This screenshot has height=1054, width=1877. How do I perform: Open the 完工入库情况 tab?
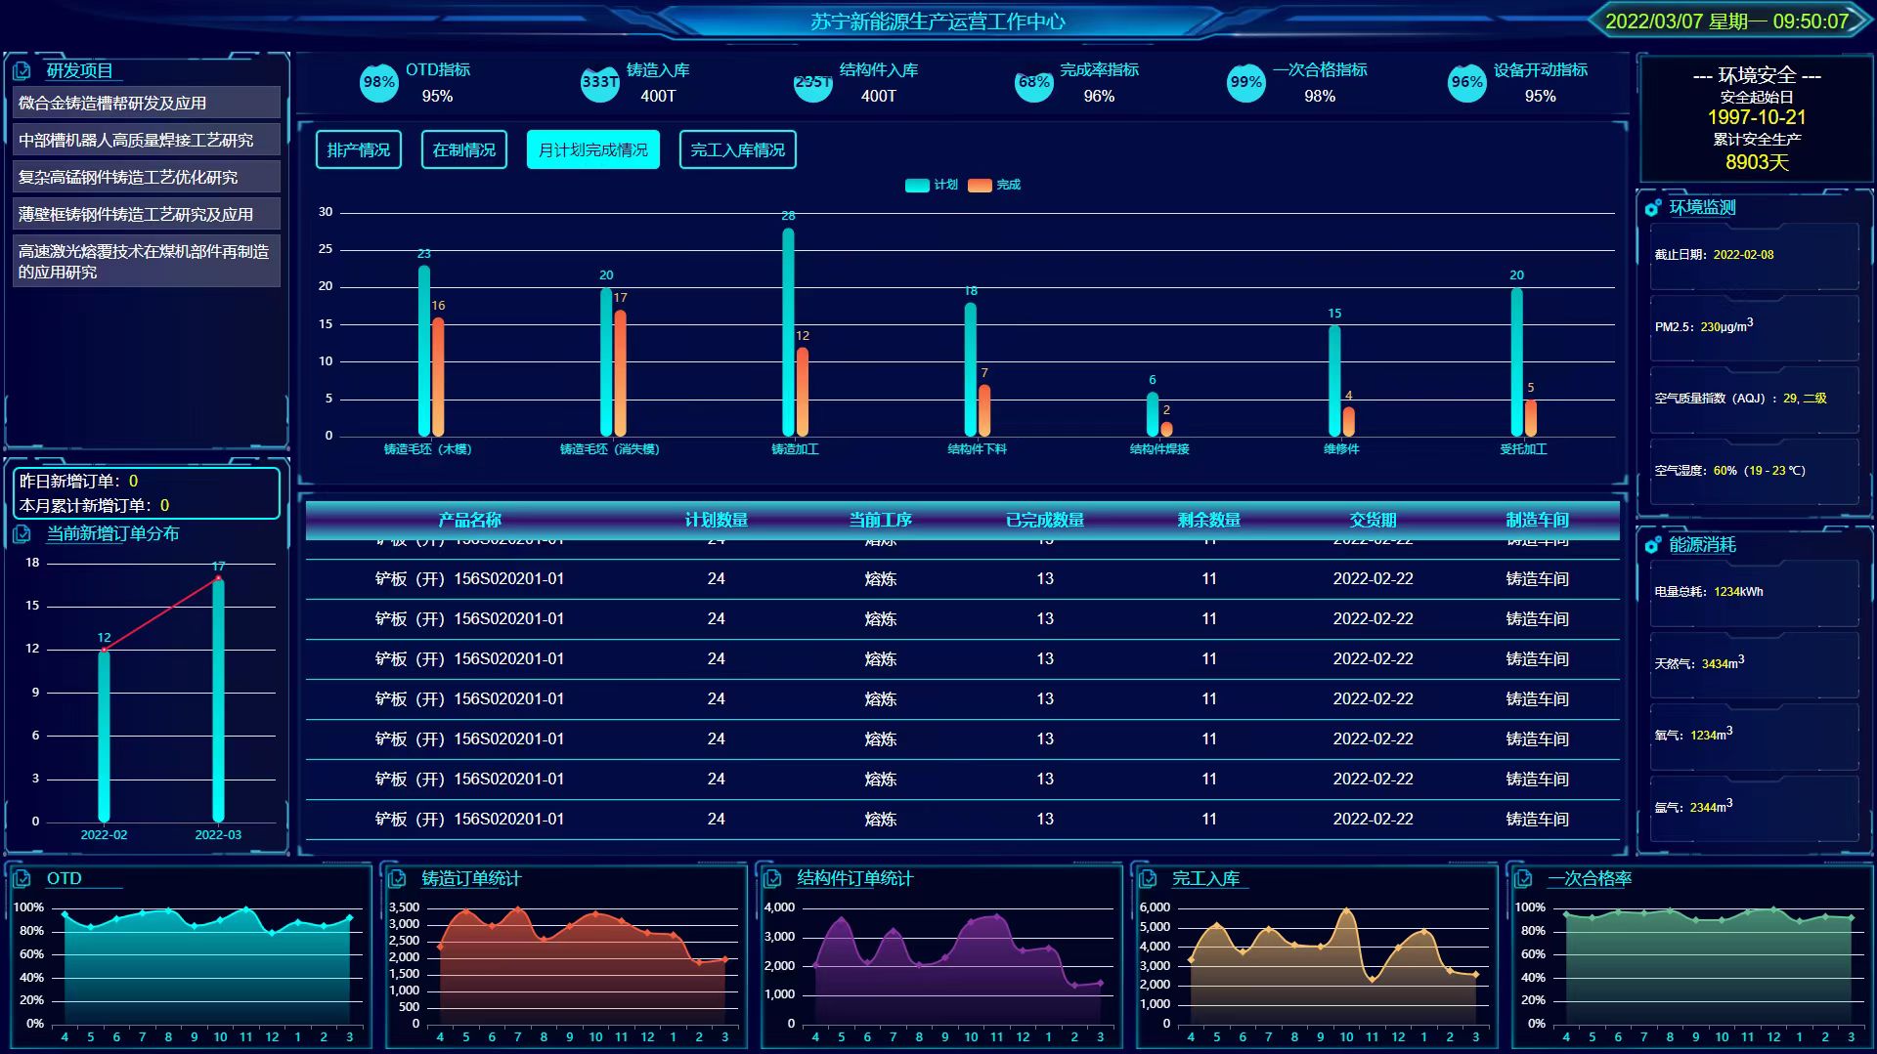click(x=738, y=149)
